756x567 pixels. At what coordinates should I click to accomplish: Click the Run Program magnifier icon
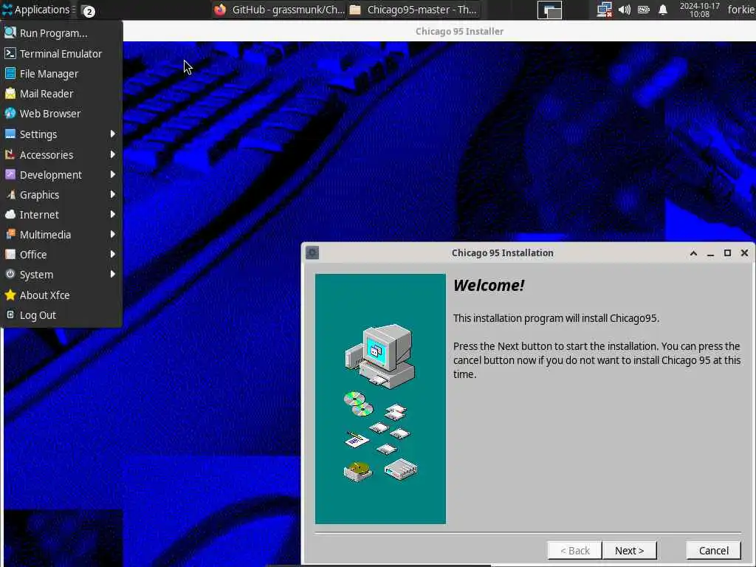10,32
